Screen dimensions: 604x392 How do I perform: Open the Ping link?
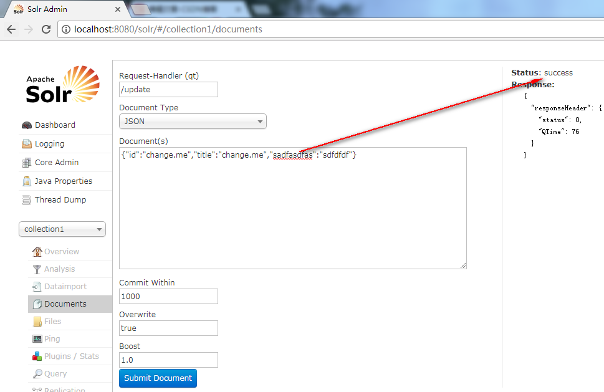[52, 339]
